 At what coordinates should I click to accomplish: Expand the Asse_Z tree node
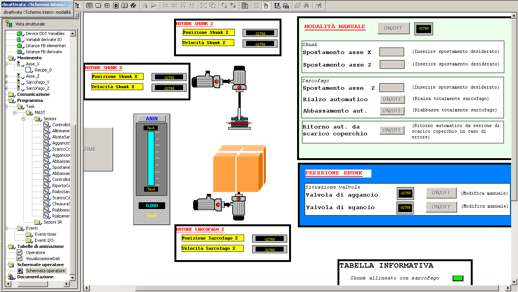6,76
